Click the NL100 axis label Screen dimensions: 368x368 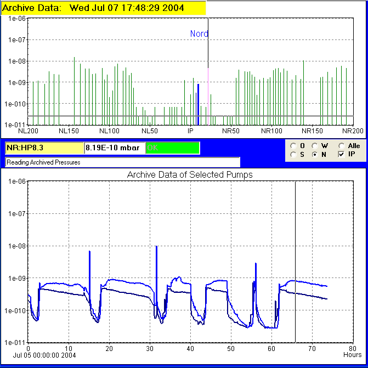tap(109, 131)
